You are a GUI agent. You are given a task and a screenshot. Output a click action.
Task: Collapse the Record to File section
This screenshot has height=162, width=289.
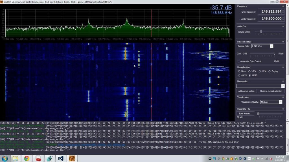pyautogui.click(x=283, y=109)
